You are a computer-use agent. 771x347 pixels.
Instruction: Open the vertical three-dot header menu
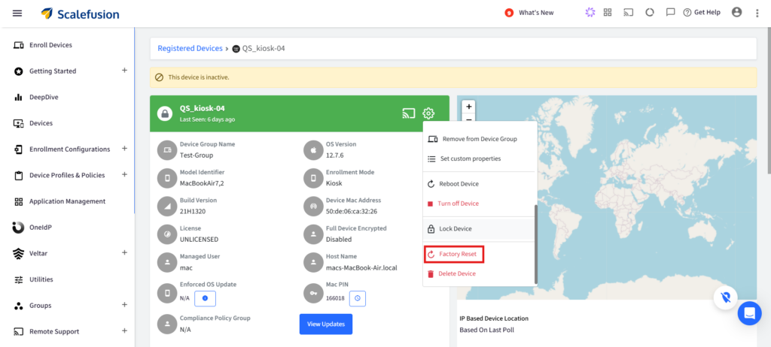[x=757, y=14]
